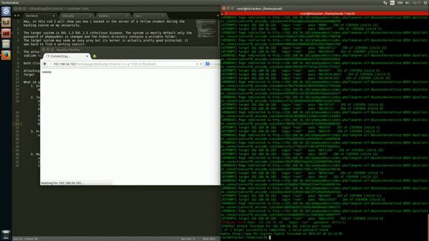
Task: Show the clock calendar at 22:17
Action: pos(417,3)
